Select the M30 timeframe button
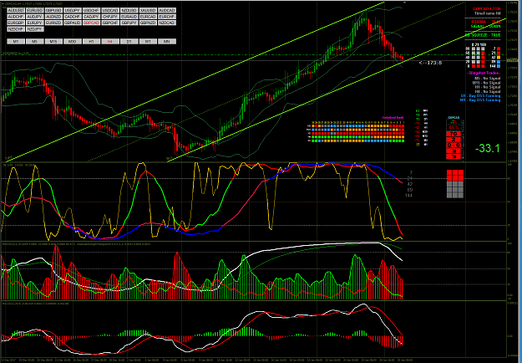This screenshot has width=522, height=363. (73, 41)
